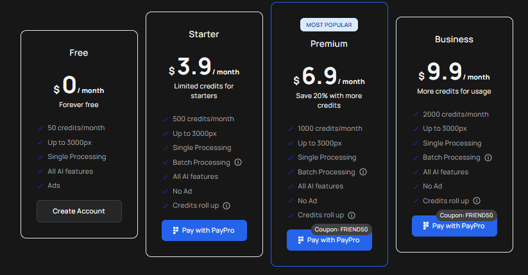
Task: Click the 2000 credits/month feature text
Action: [x=456, y=115]
